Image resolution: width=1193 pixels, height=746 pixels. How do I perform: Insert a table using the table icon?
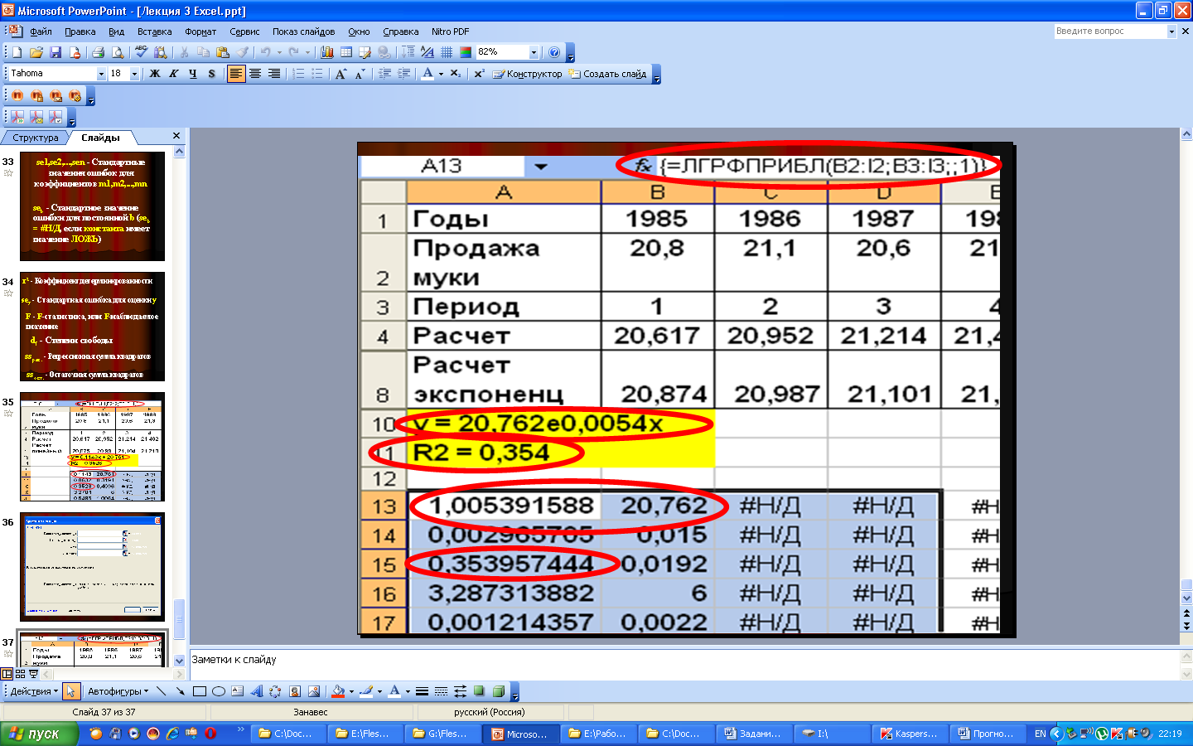346,52
